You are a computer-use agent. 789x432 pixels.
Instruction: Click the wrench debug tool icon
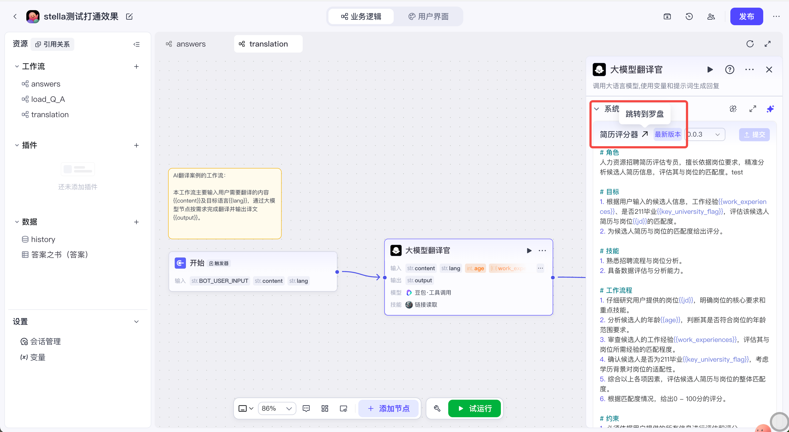click(437, 408)
